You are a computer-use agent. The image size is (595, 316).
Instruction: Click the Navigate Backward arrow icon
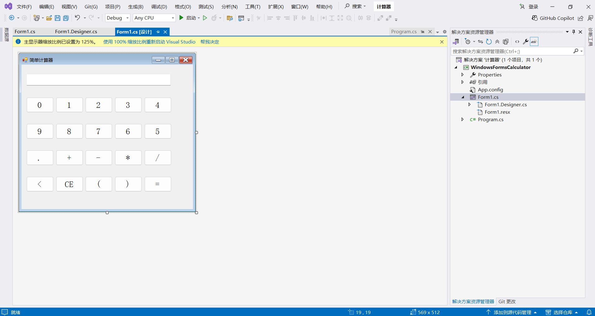(12, 18)
